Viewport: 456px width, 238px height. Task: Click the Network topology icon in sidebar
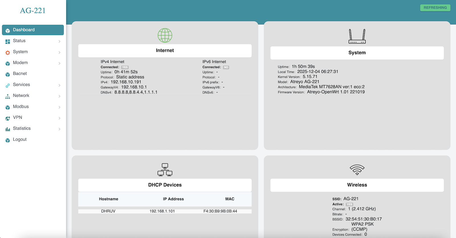(8, 96)
